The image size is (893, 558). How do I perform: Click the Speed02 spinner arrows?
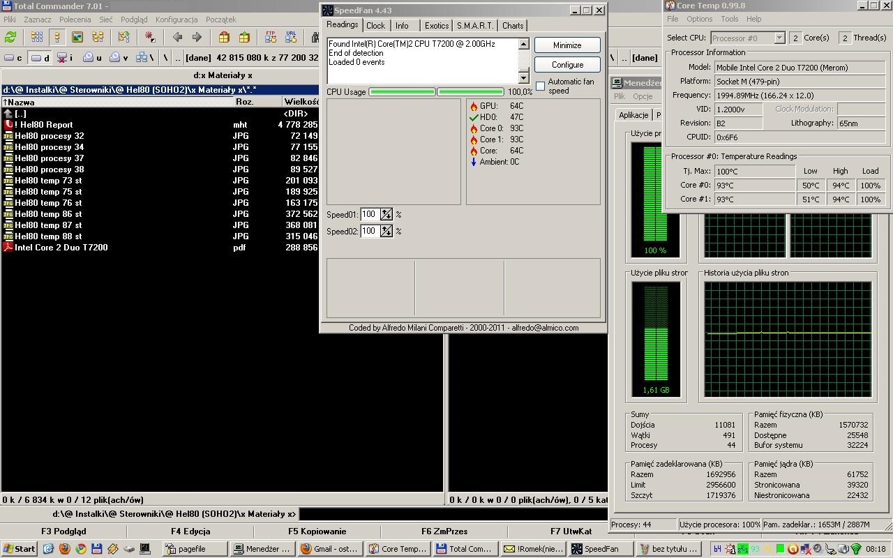point(386,231)
